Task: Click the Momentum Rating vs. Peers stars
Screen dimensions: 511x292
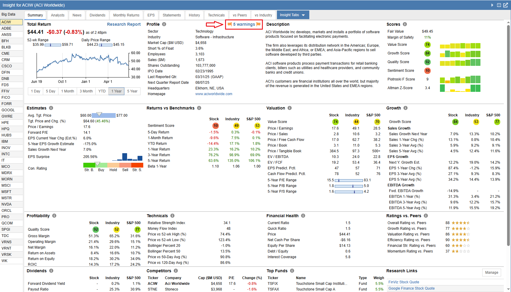Action: [x=461, y=251]
